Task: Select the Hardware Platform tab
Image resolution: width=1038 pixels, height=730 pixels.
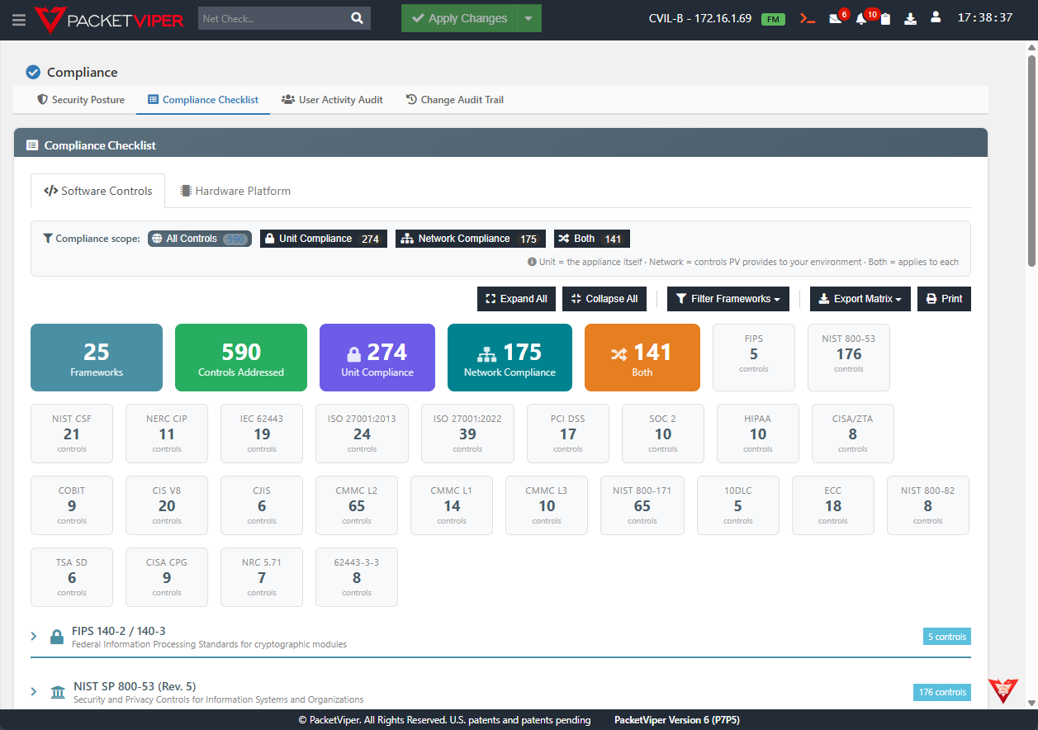Action: tap(235, 191)
